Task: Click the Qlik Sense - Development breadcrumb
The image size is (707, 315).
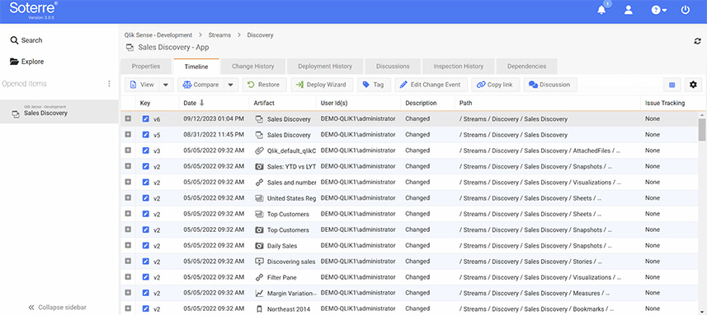Action: 158,35
